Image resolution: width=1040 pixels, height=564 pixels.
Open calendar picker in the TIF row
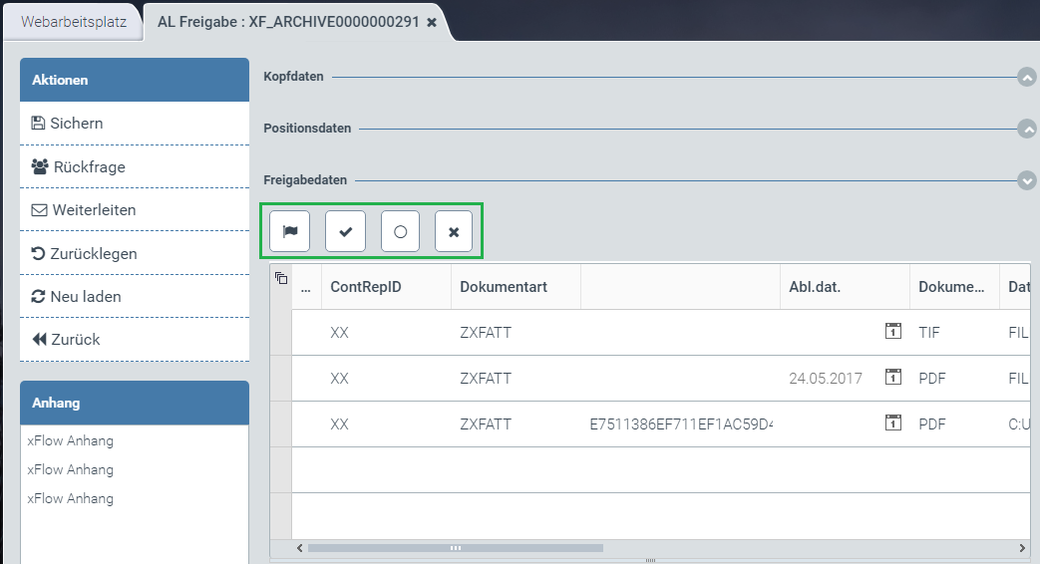893,332
